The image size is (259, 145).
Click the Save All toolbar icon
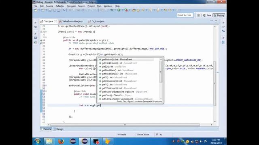click(54, 10)
